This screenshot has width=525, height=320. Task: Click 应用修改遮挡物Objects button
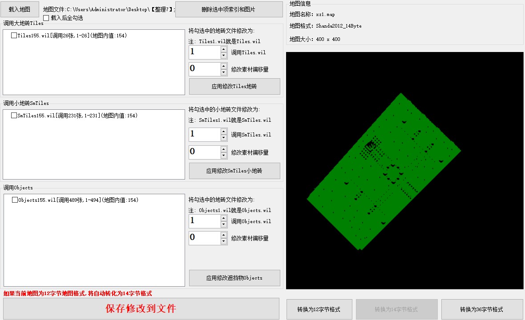click(234, 278)
